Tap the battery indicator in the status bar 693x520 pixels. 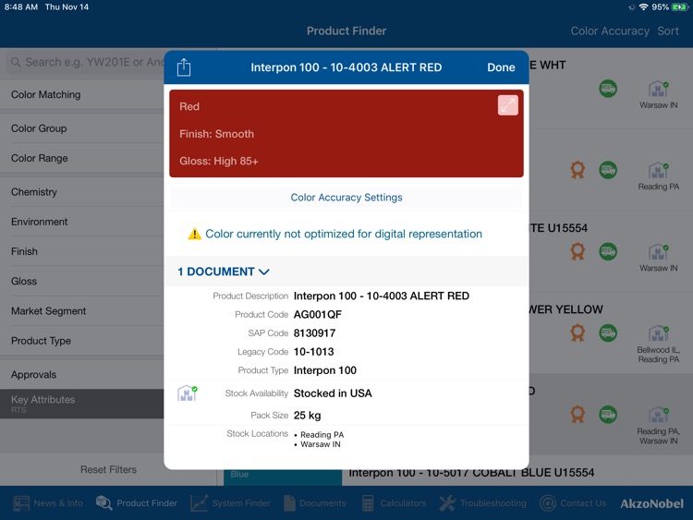(679, 7)
